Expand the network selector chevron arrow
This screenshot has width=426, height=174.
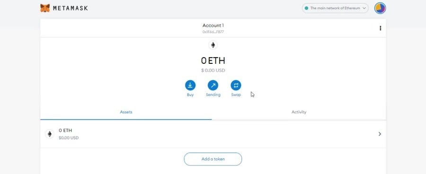(x=364, y=8)
